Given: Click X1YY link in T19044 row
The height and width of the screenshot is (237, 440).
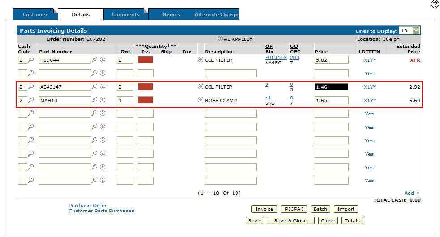Looking at the screenshot, I should pyautogui.click(x=370, y=60).
